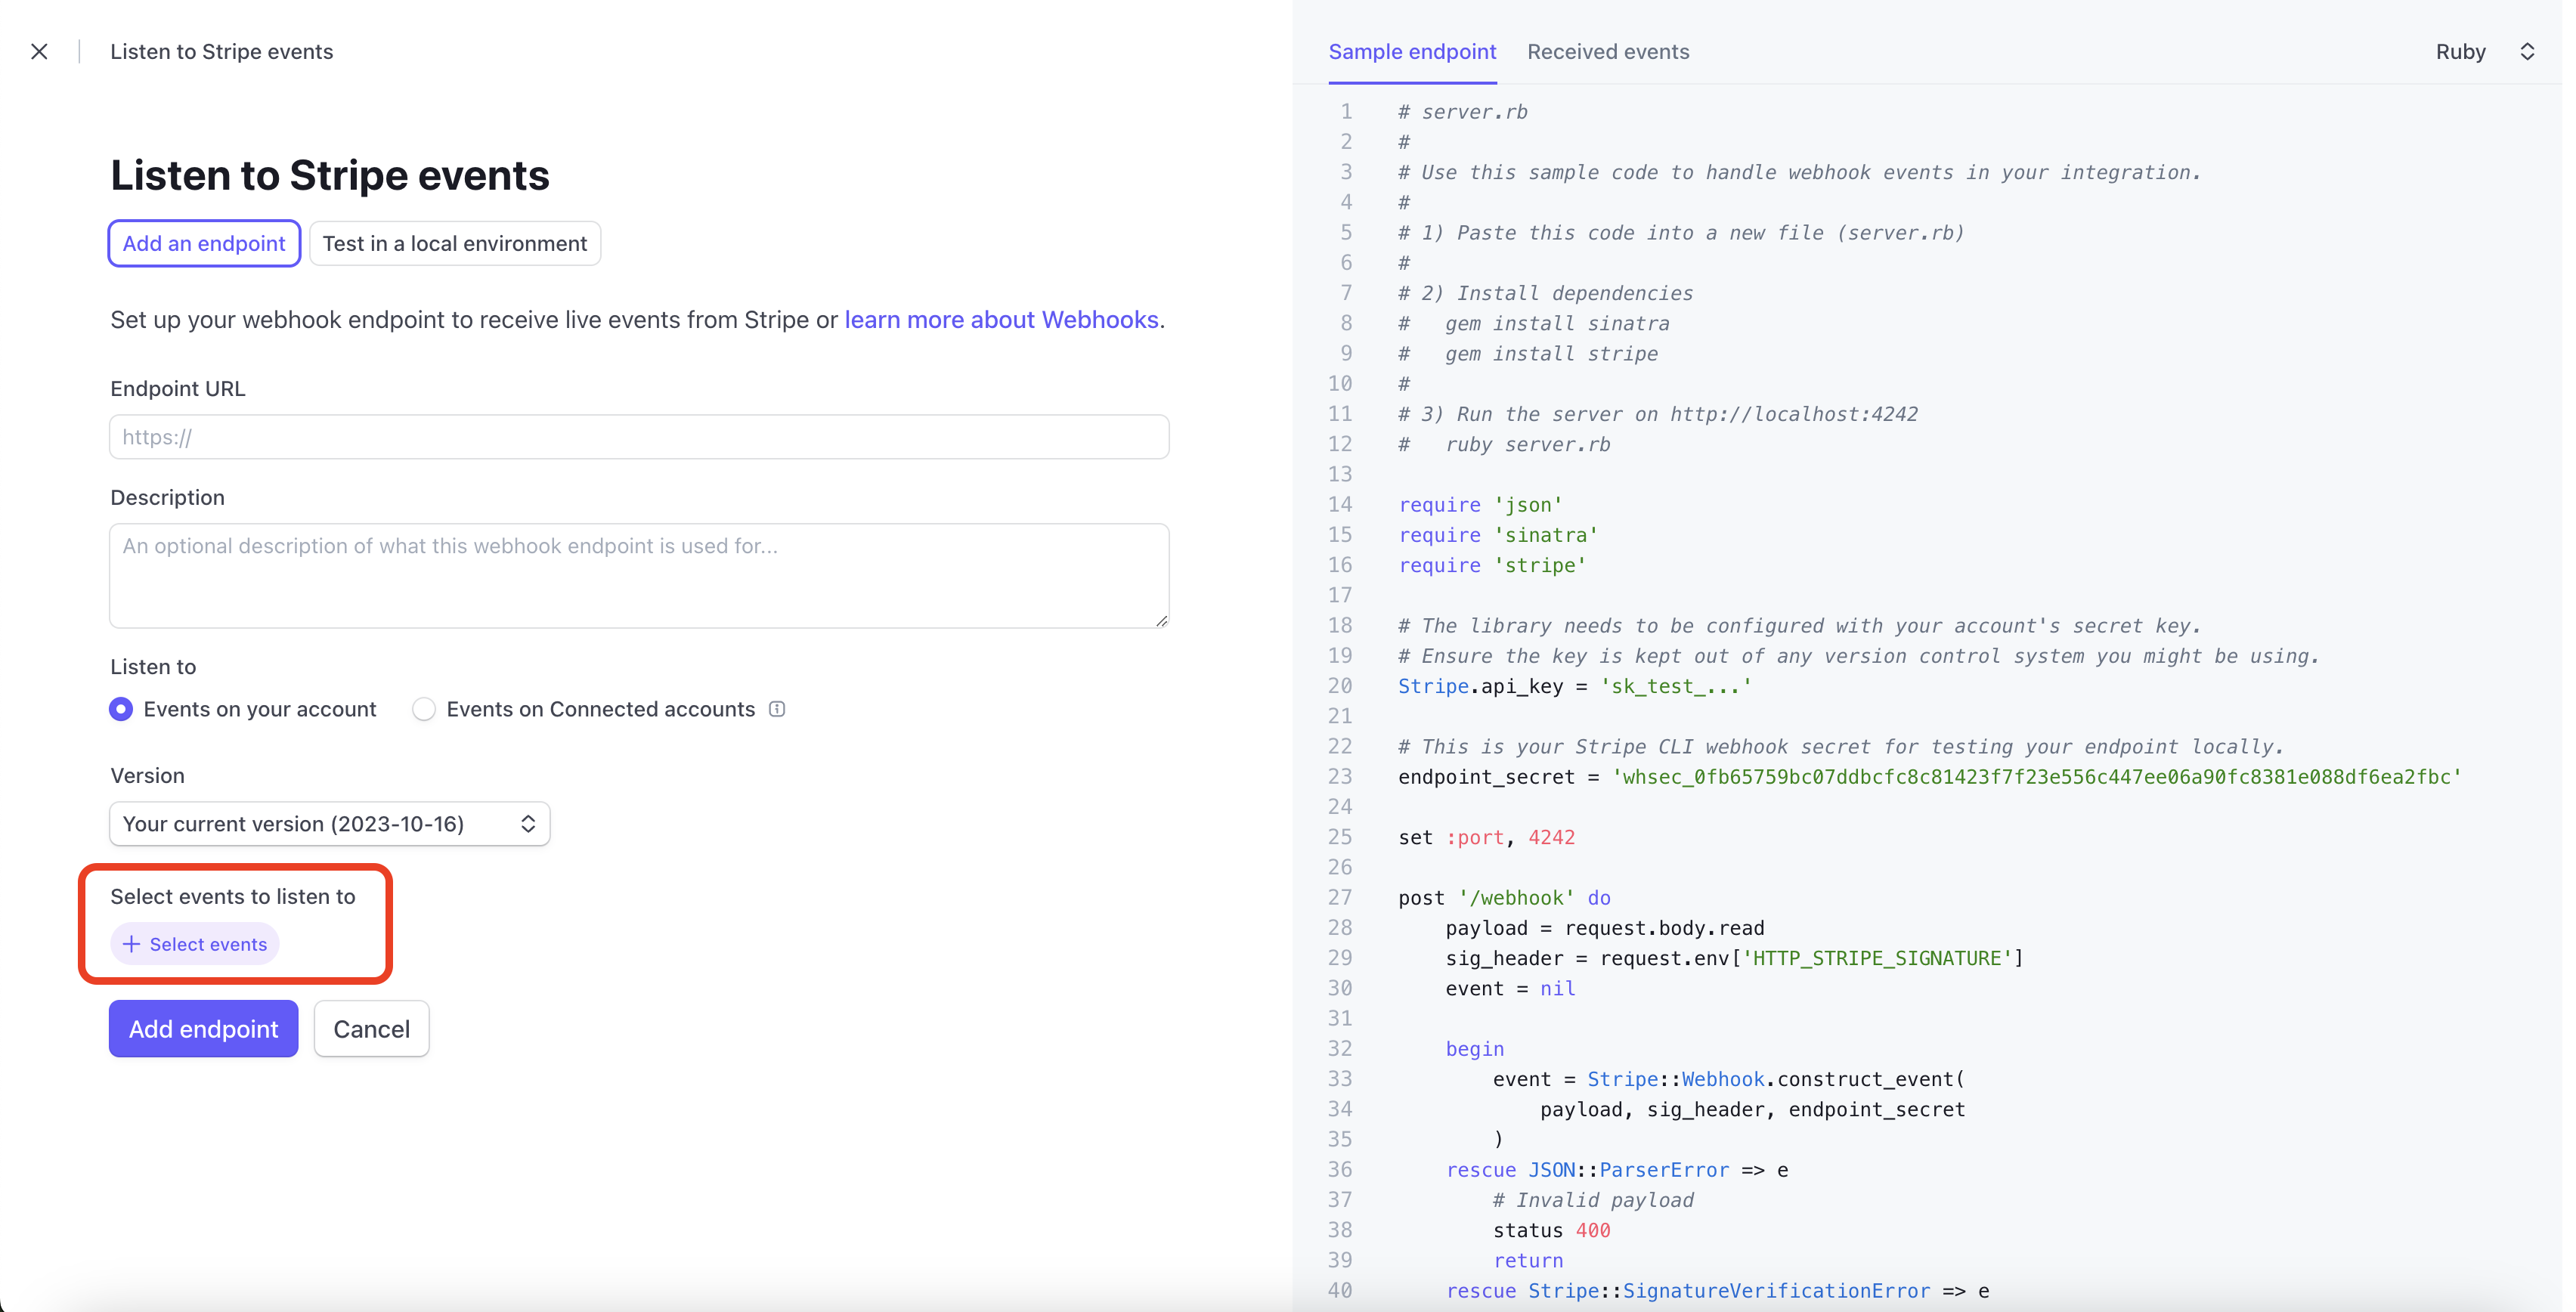Choose the Add an endpoint option

click(204, 243)
